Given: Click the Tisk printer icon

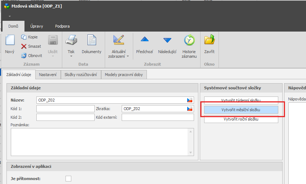Looking at the screenshot, I should tap(71, 40).
